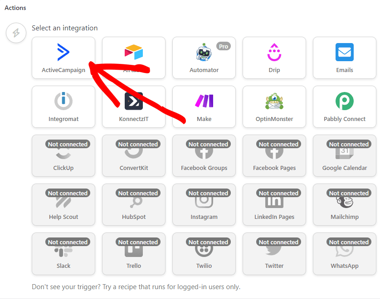Viewport: 380px width, 305px height.
Task: Open the Slack not-connected tile
Action: [63, 253]
